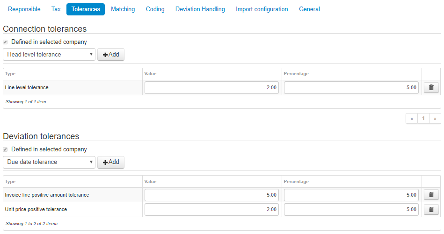Click the Deviation tolerances heading

(x=41, y=136)
